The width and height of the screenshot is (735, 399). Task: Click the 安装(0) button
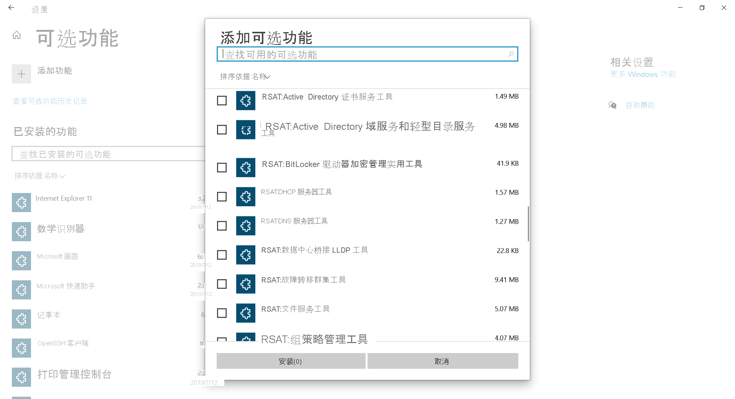tap(291, 361)
